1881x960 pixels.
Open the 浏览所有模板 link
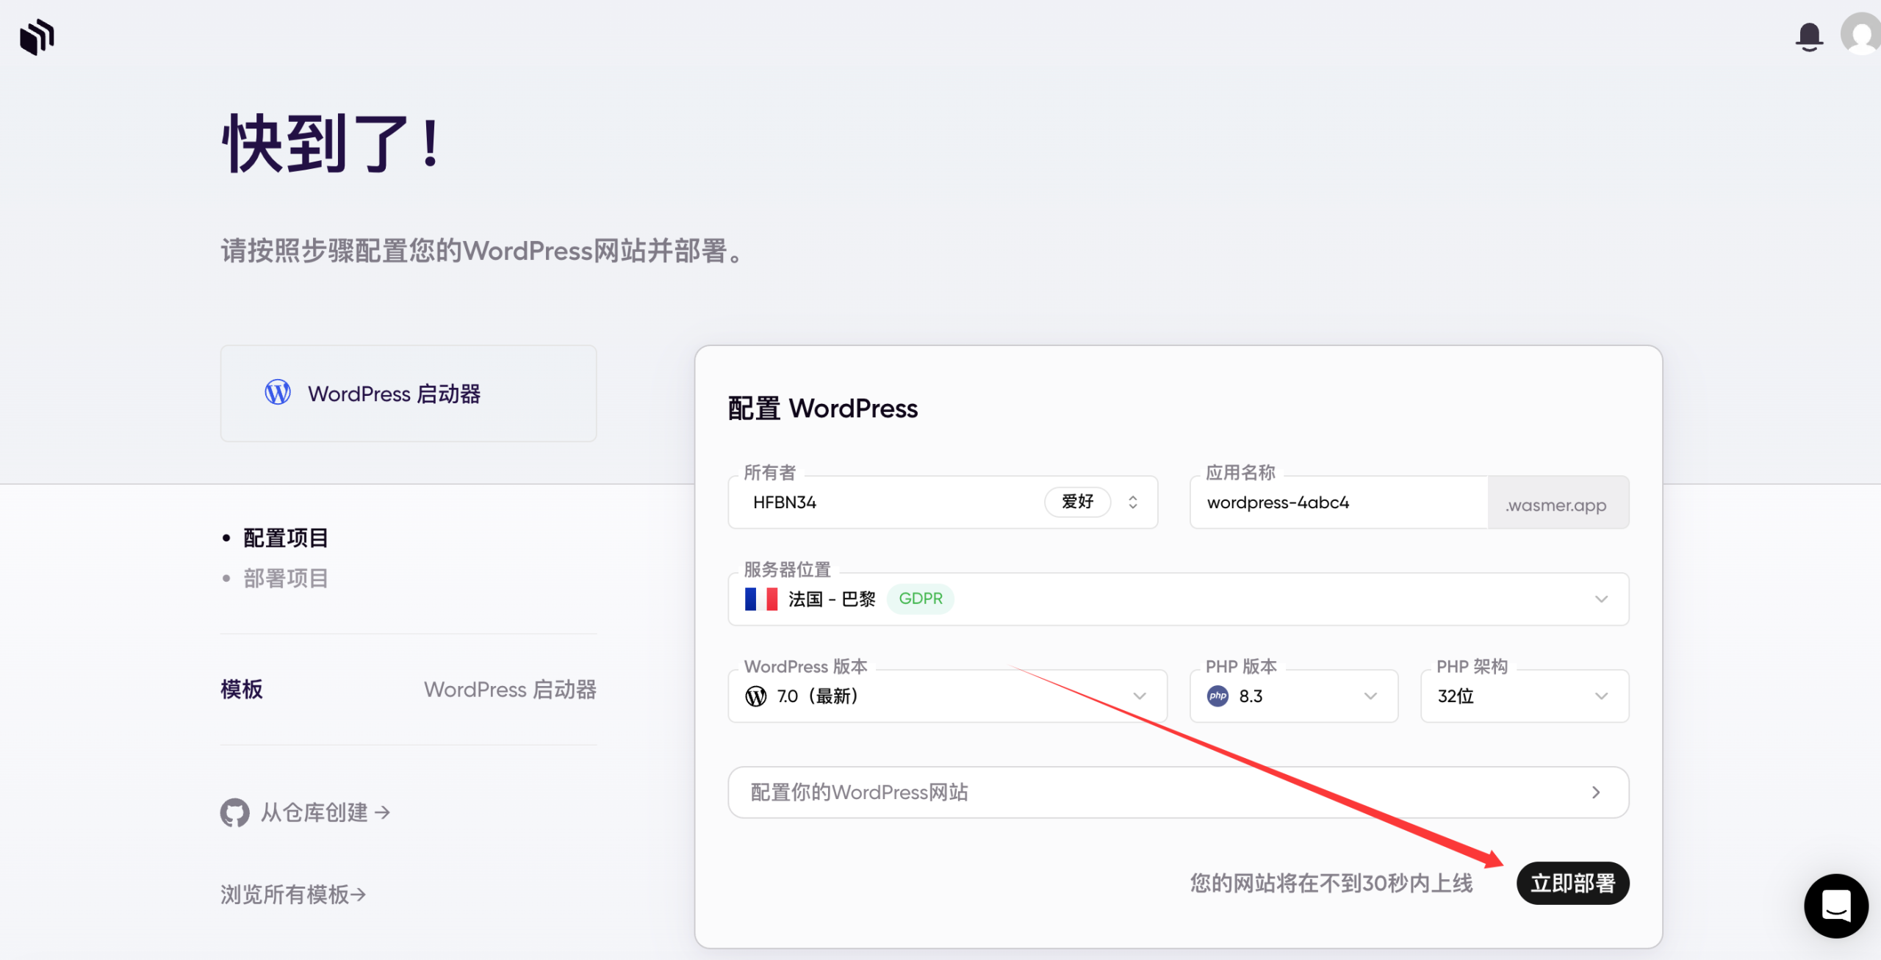(x=293, y=895)
